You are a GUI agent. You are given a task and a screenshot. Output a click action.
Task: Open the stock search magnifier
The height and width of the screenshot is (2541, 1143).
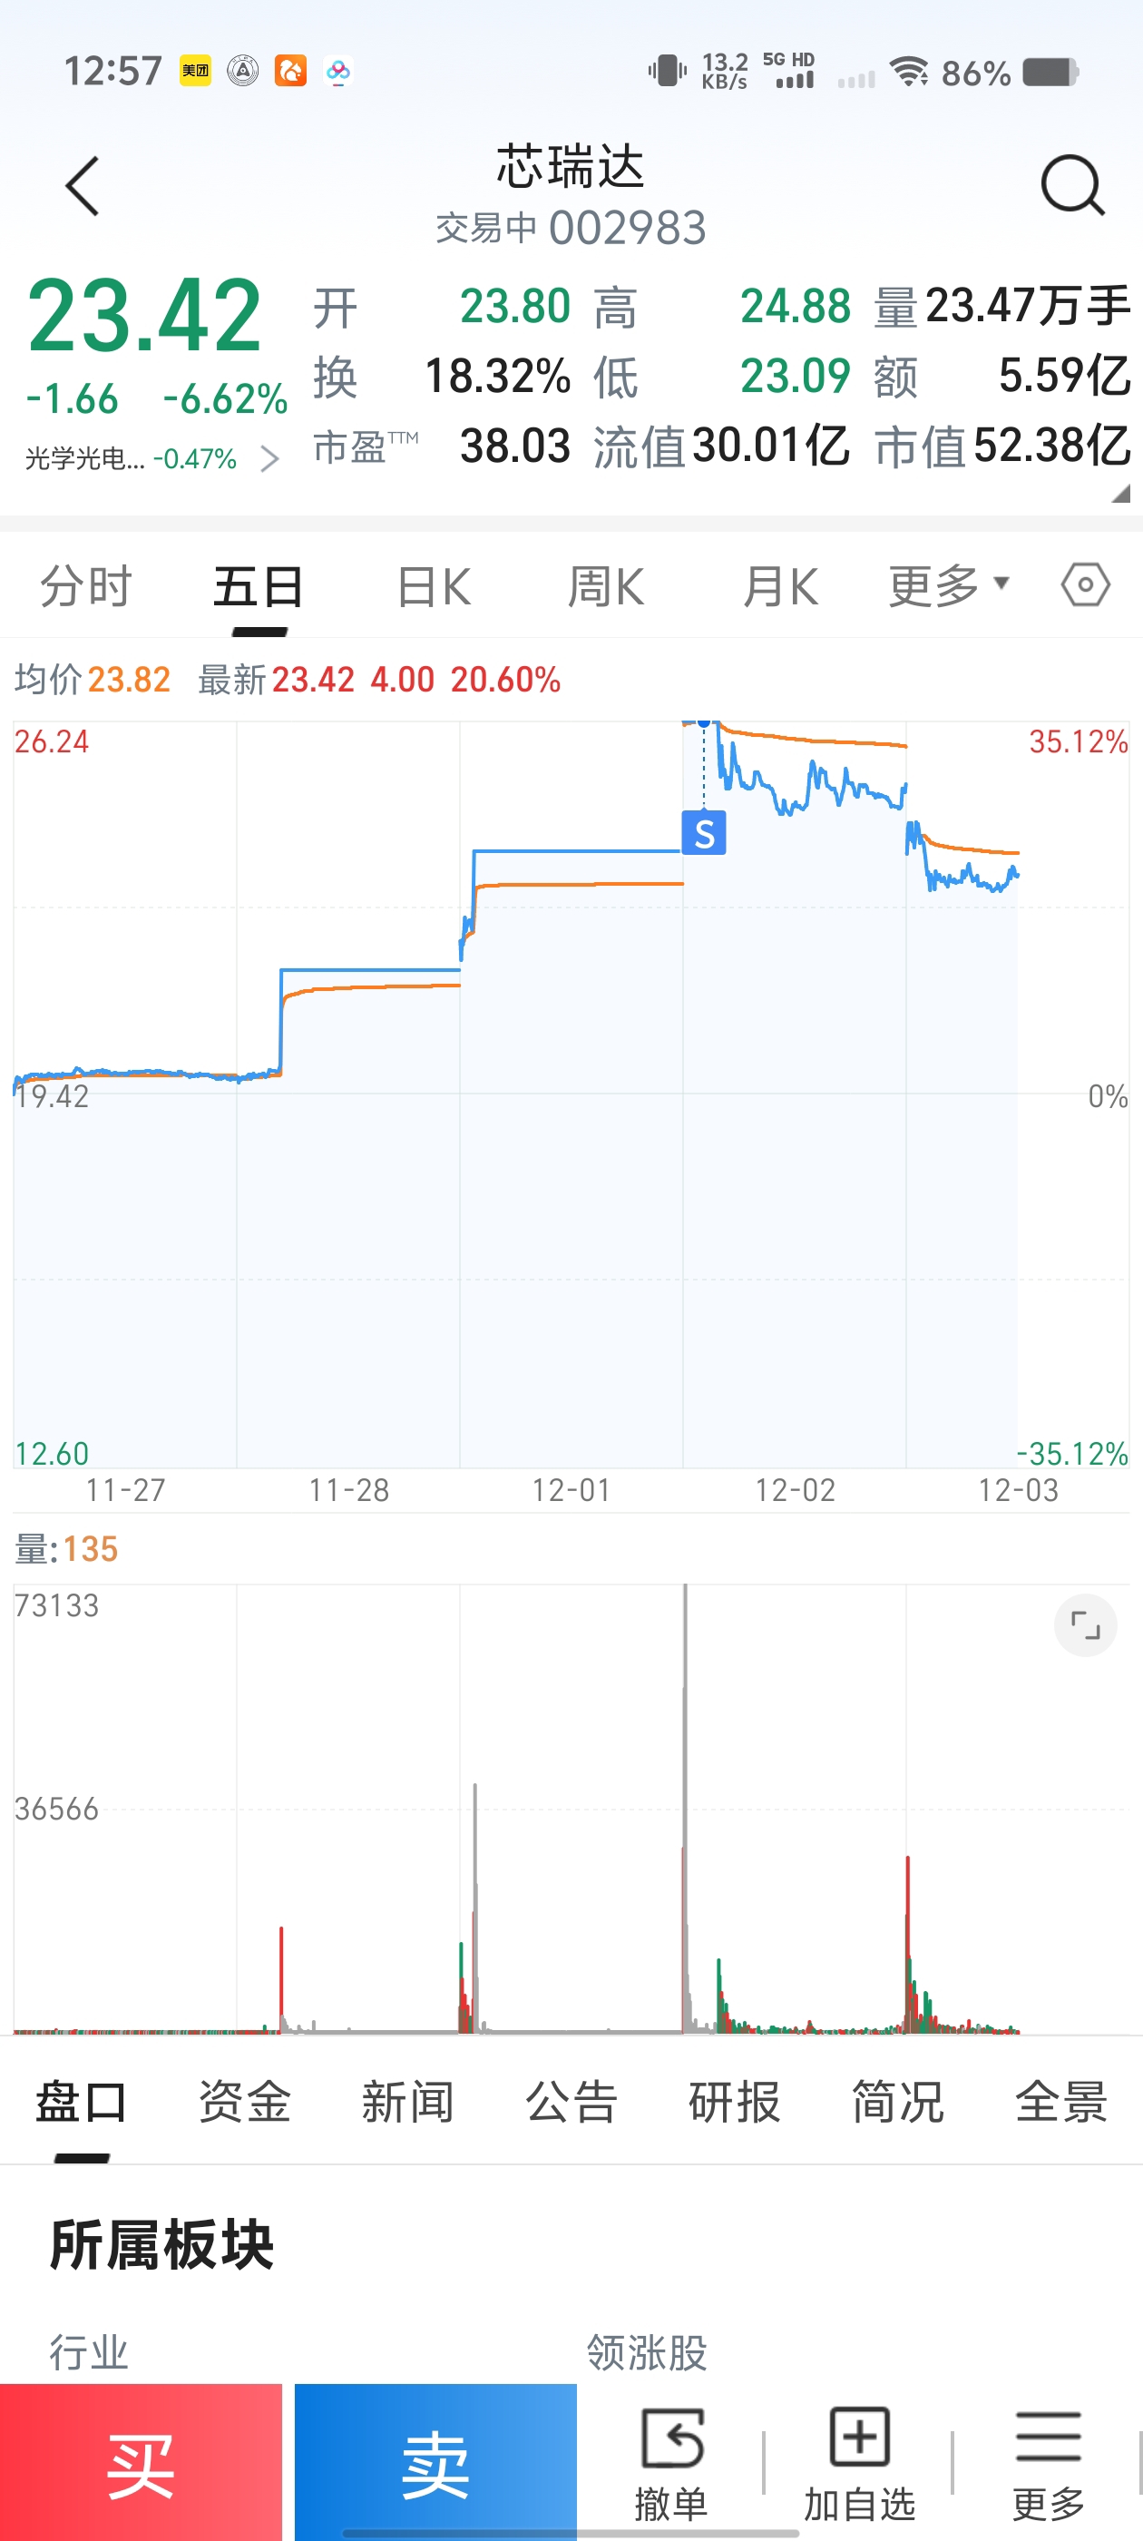(x=1072, y=184)
